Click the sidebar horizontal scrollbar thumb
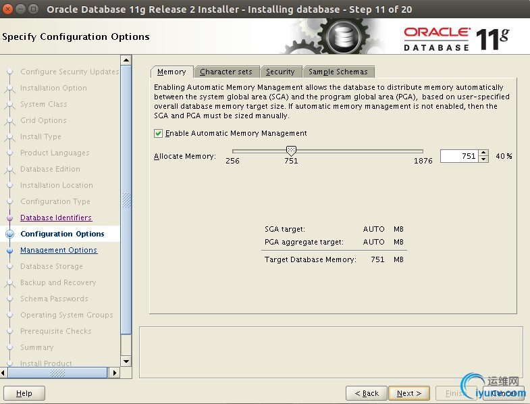The width and height of the screenshot is (530, 404). [57, 373]
